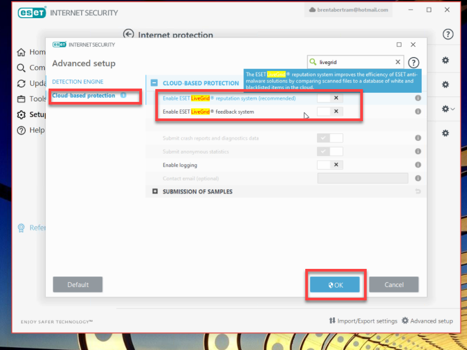The width and height of the screenshot is (467, 350).
Task: Click the second gear icon in main window
Action: tap(445, 84)
